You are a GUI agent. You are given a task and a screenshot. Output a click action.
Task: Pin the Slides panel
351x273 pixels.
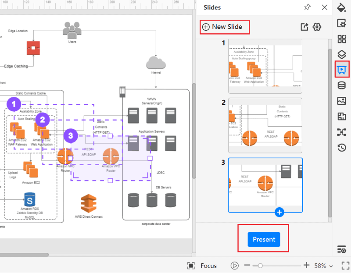tap(308, 7)
